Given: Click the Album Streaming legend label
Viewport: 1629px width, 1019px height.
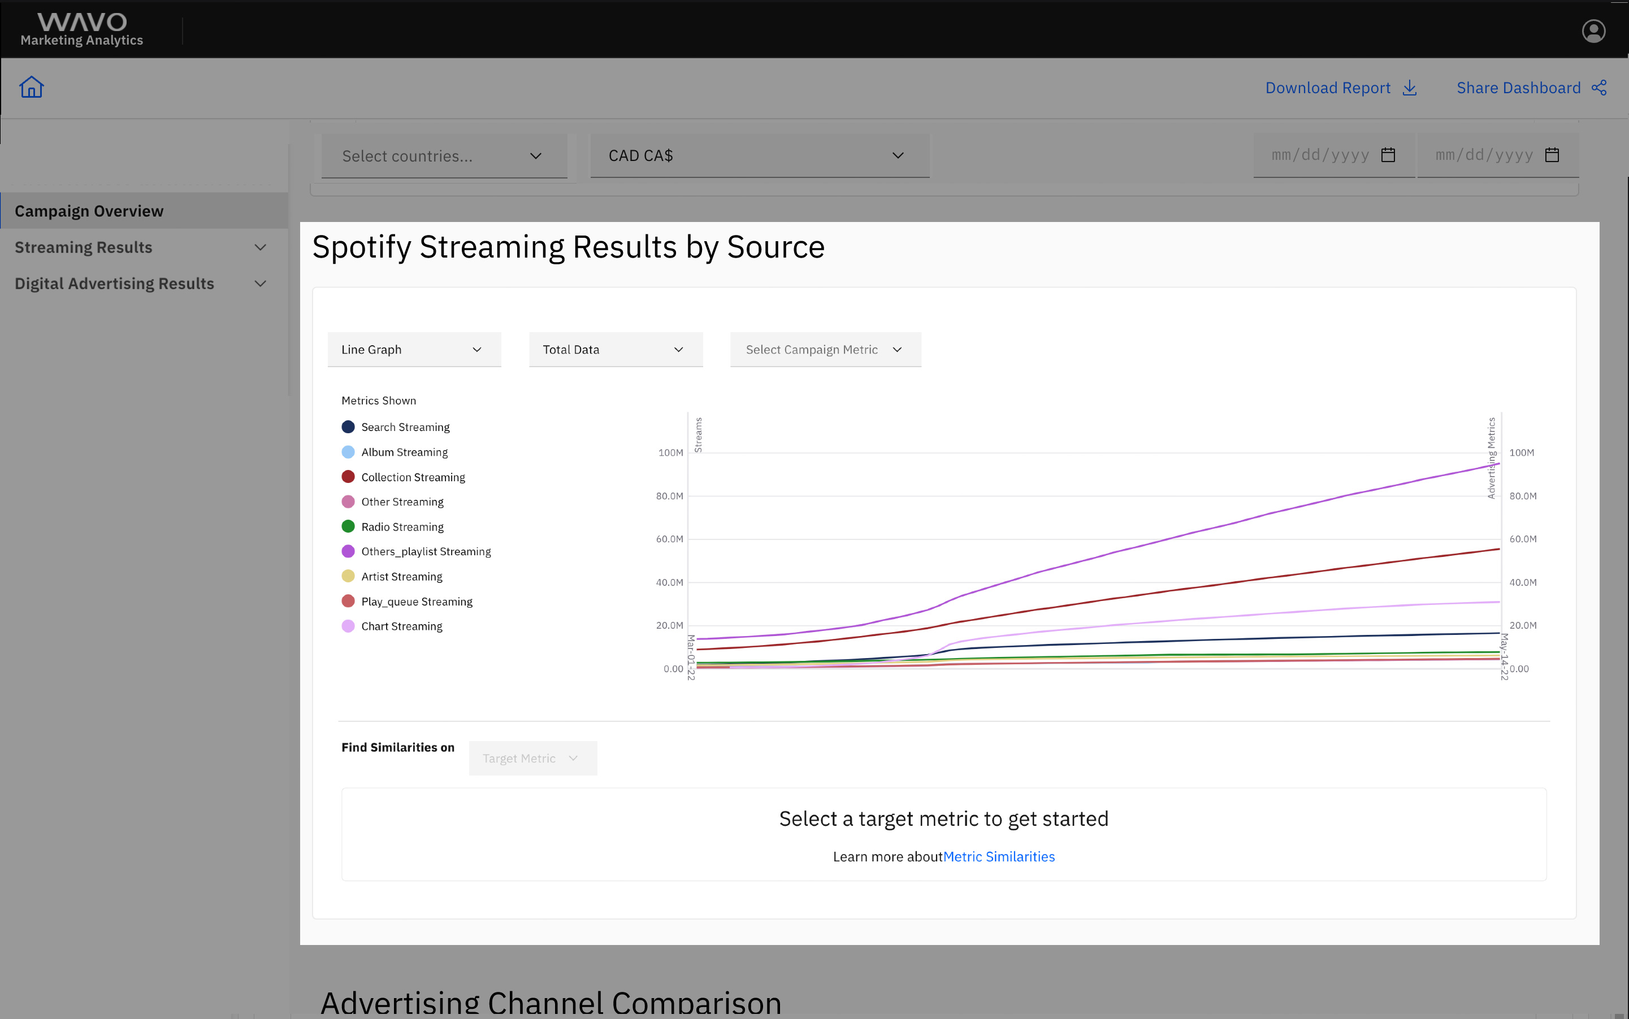Looking at the screenshot, I should [405, 451].
